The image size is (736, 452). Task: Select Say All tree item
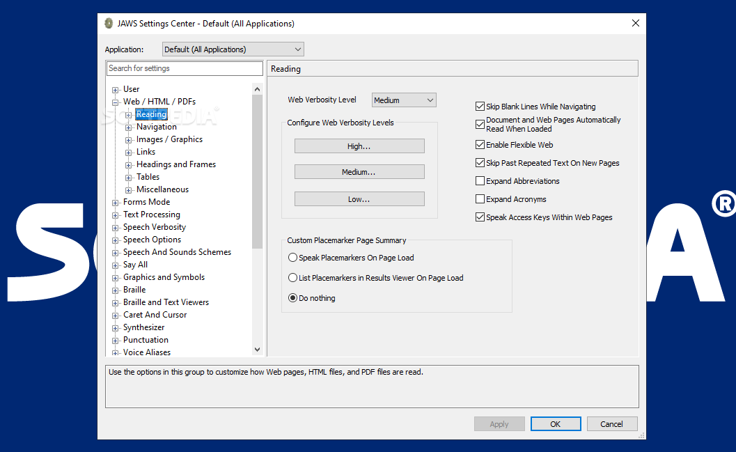135,265
